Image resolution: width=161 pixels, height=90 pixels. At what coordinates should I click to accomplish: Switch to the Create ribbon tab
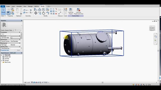tap(8, 6)
